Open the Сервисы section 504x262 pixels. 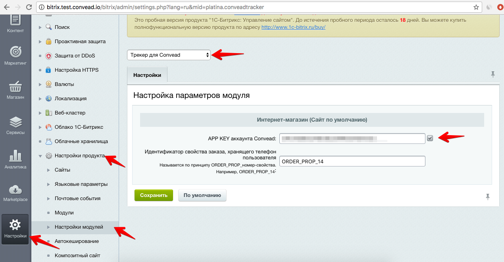click(15, 125)
